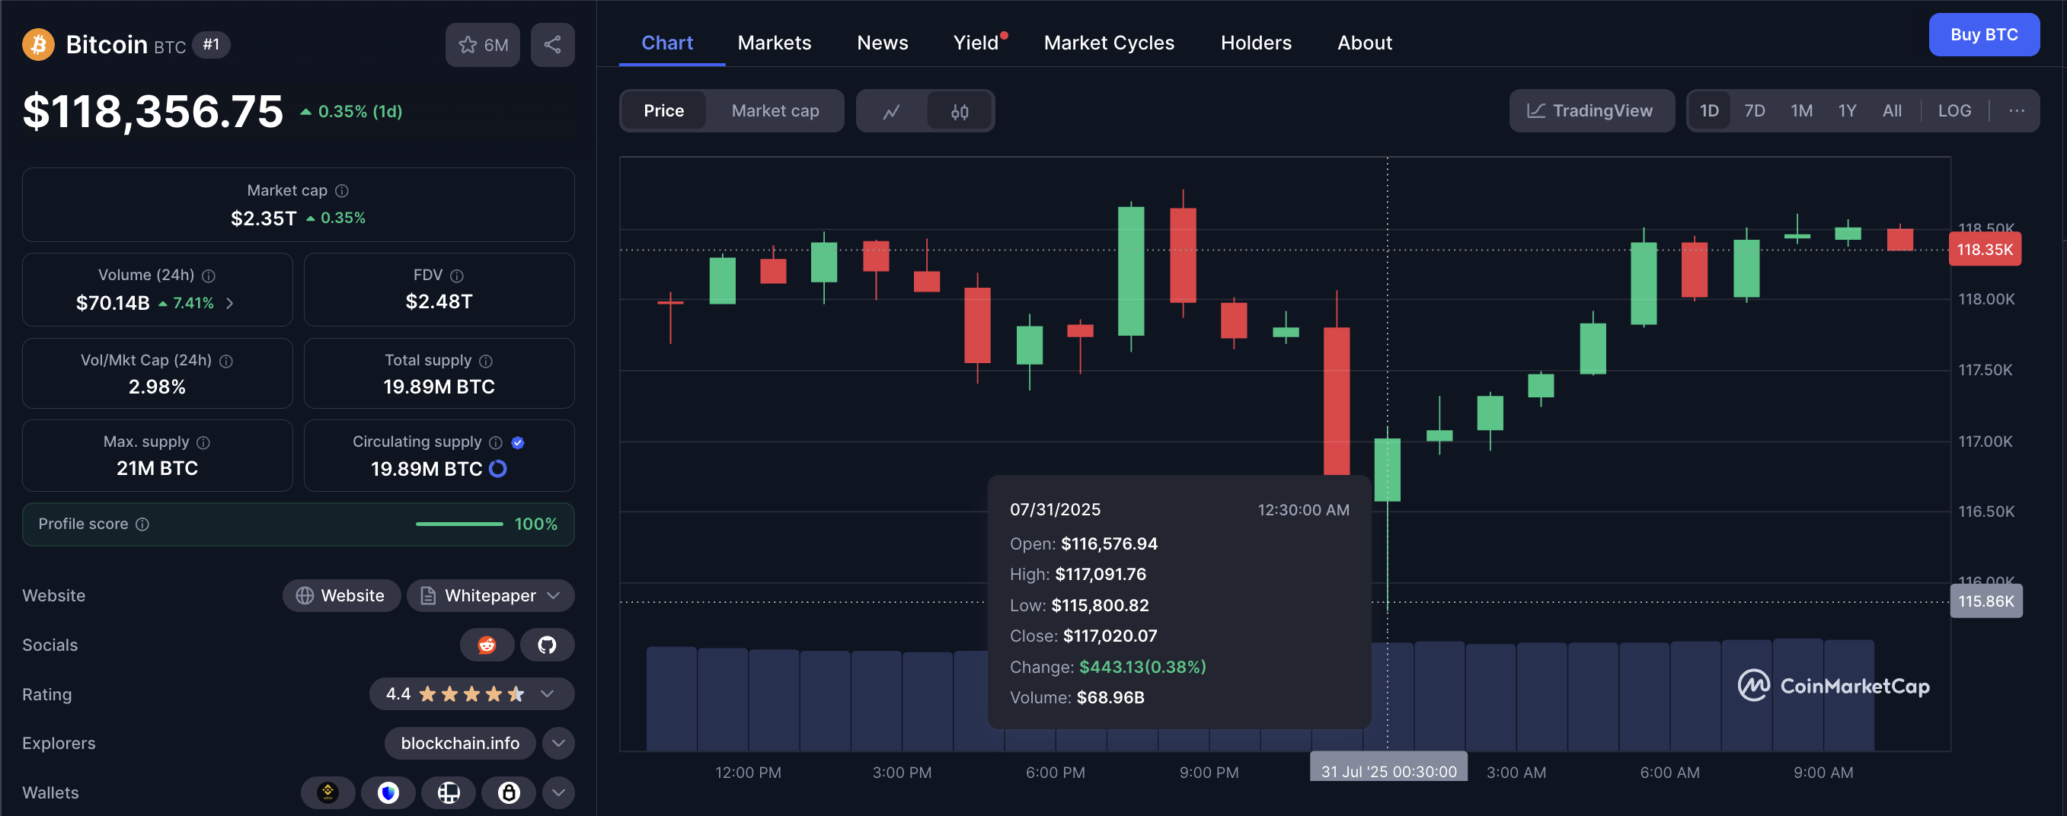Open the Holders tab
The width and height of the screenshot is (2067, 816).
[x=1256, y=43]
